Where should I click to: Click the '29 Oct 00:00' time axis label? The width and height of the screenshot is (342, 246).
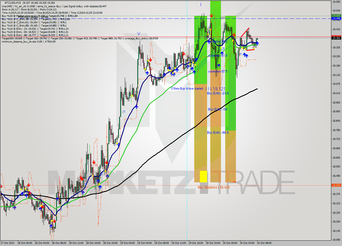point(127,243)
